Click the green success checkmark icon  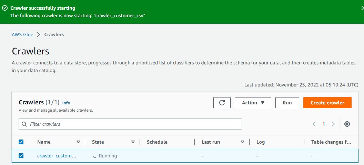[x=4, y=8]
